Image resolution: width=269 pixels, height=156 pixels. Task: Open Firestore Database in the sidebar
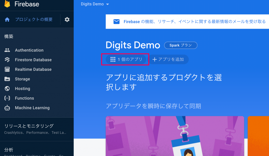pyautogui.click(x=33, y=60)
